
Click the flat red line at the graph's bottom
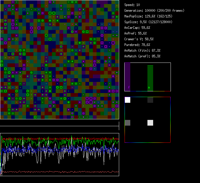pos(59,172)
